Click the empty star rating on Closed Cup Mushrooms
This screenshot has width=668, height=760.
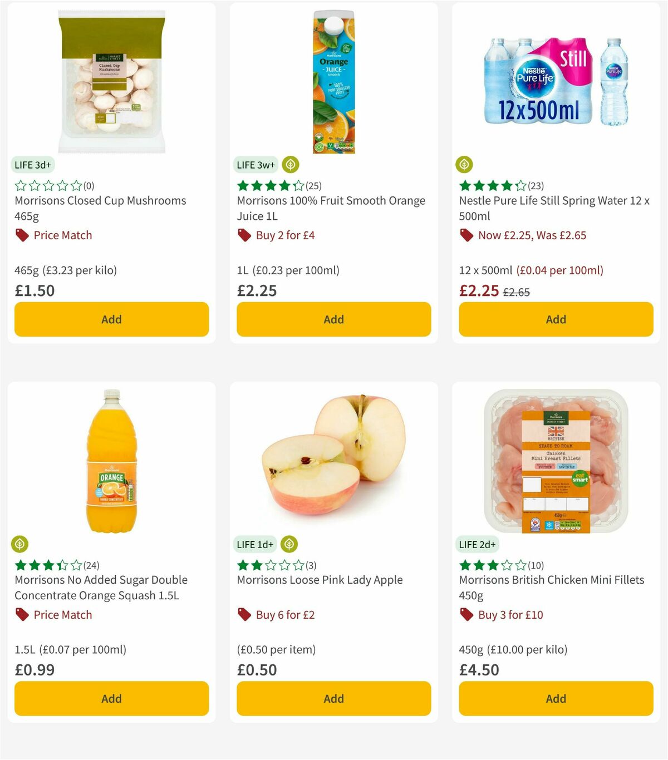(47, 185)
